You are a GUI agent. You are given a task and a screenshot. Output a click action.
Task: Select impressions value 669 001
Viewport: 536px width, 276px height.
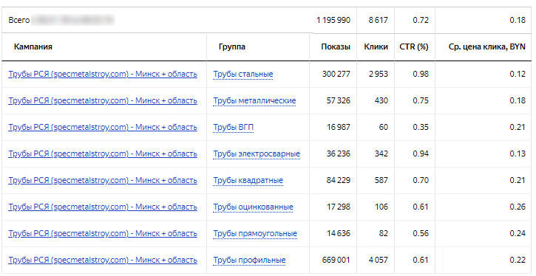click(336, 261)
